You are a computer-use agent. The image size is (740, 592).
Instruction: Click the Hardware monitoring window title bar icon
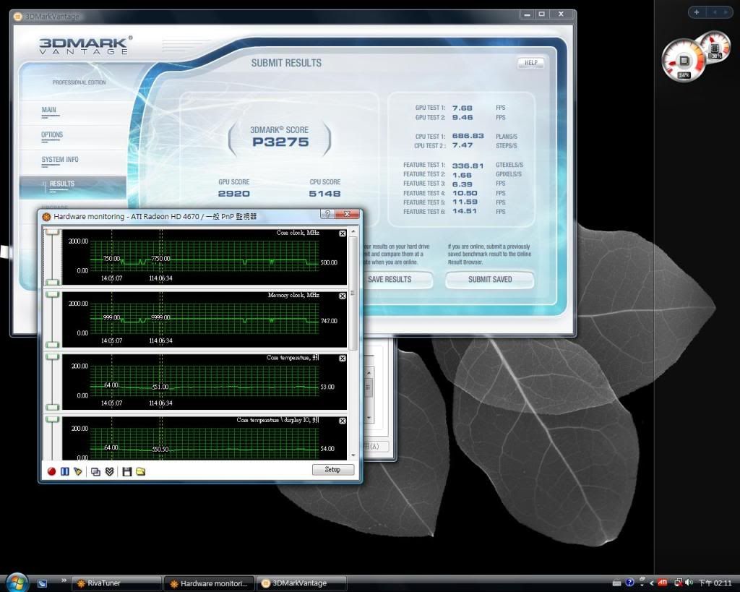click(x=46, y=217)
